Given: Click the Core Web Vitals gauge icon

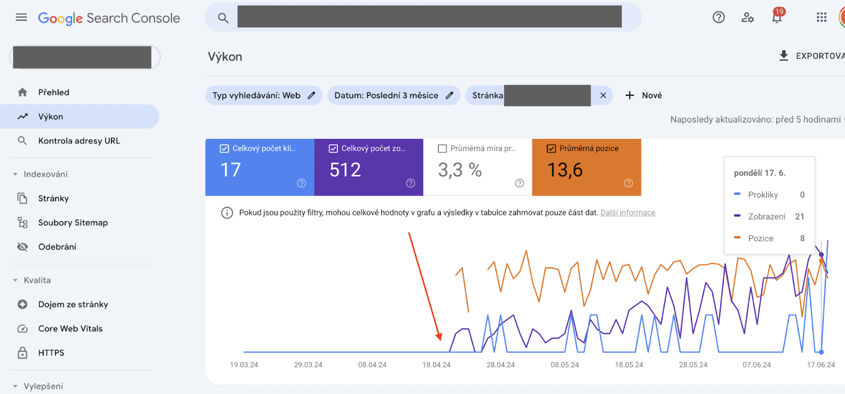Looking at the screenshot, I should click(22, 329).
